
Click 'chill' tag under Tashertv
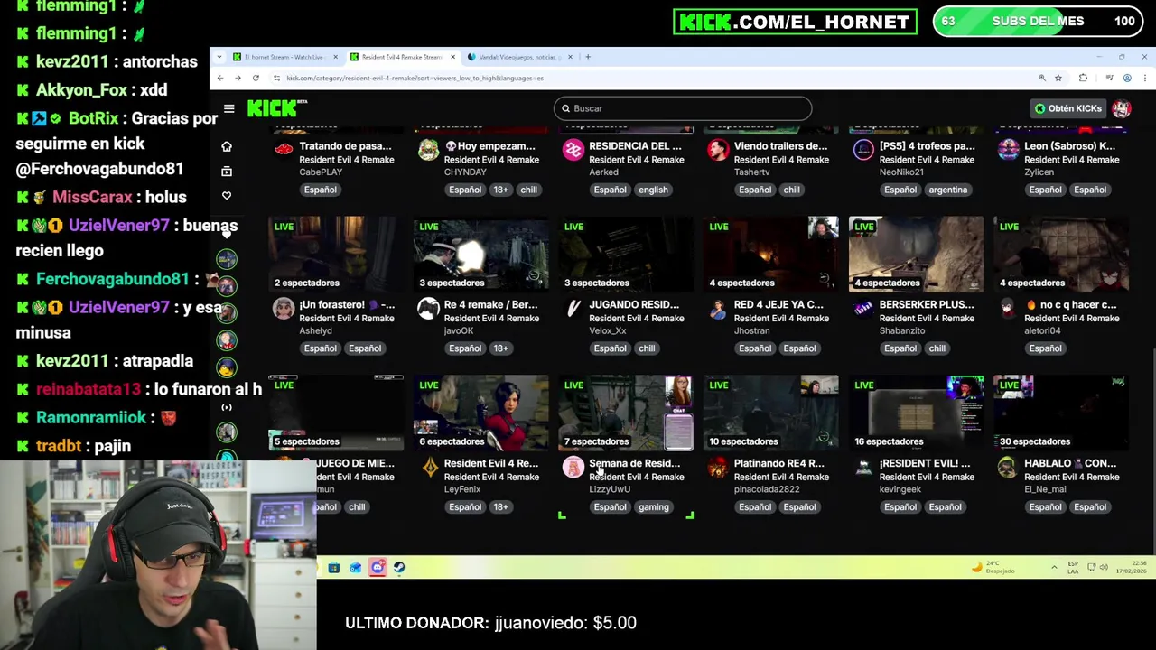point(791,190)
